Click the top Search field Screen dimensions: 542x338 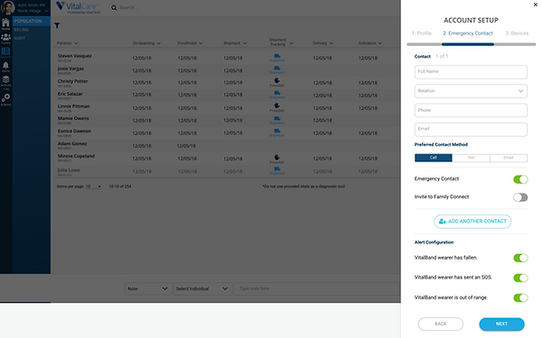129,7
